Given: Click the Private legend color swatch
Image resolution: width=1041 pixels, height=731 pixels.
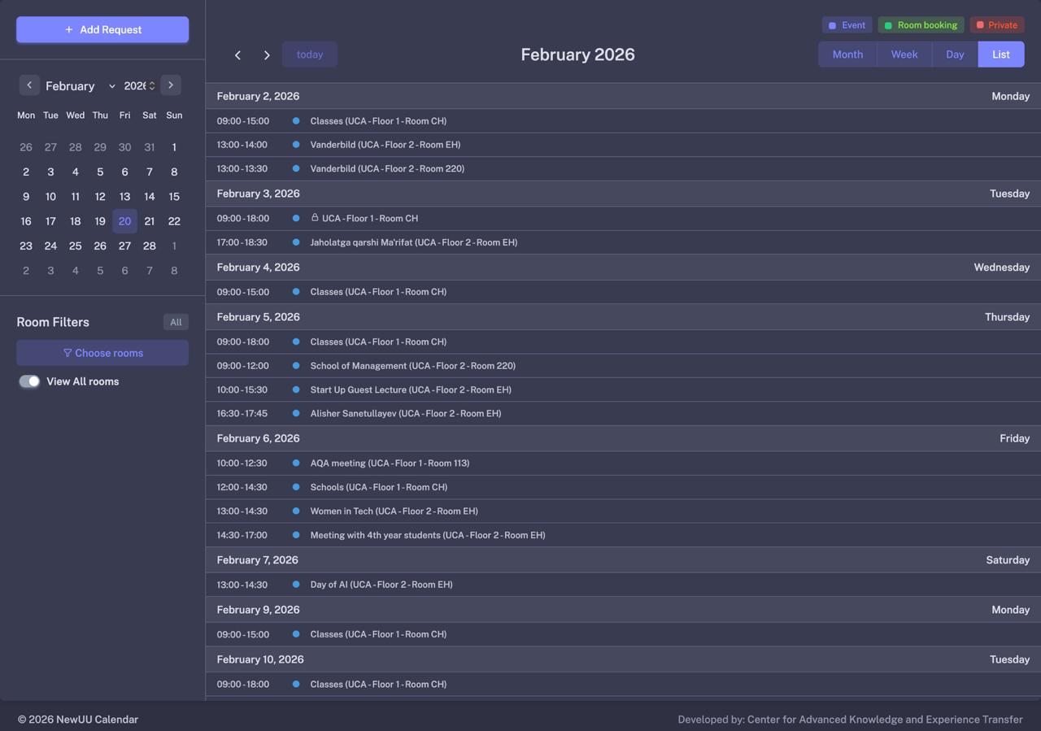Looking at the screenshot, I should [980, 25].
